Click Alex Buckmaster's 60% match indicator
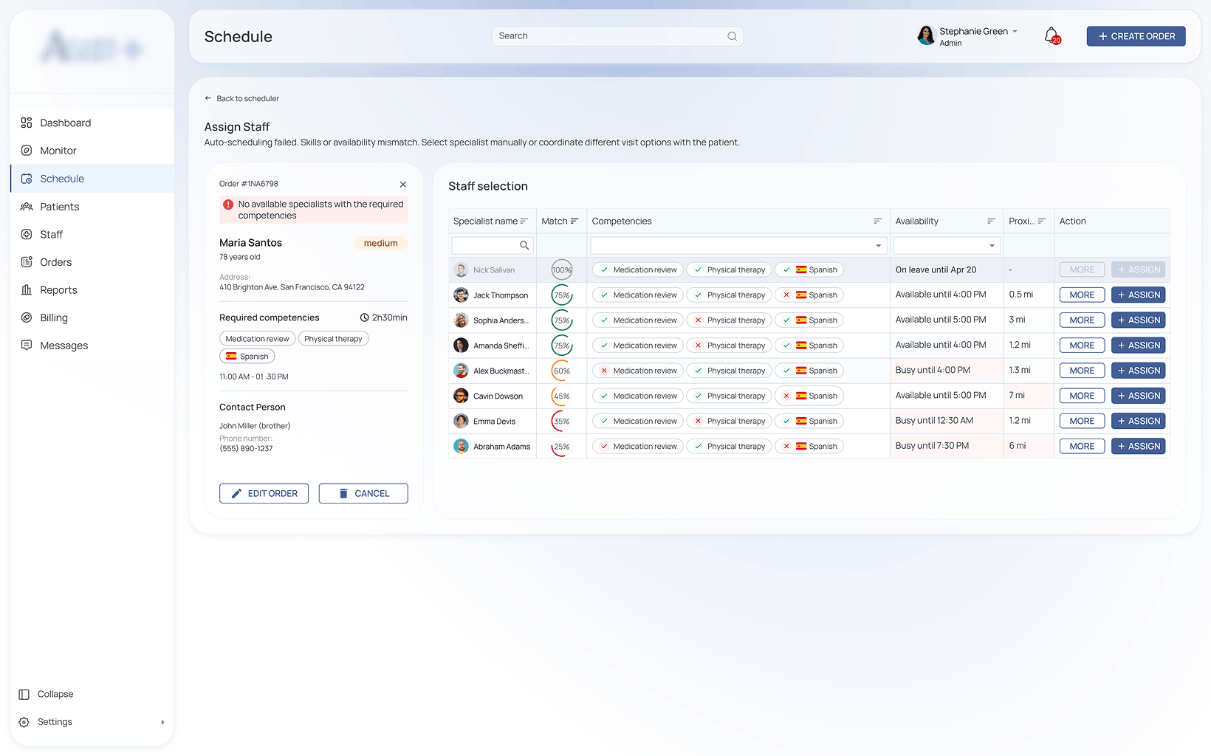The image size is (1211, 756). click(x=561, y=371)
